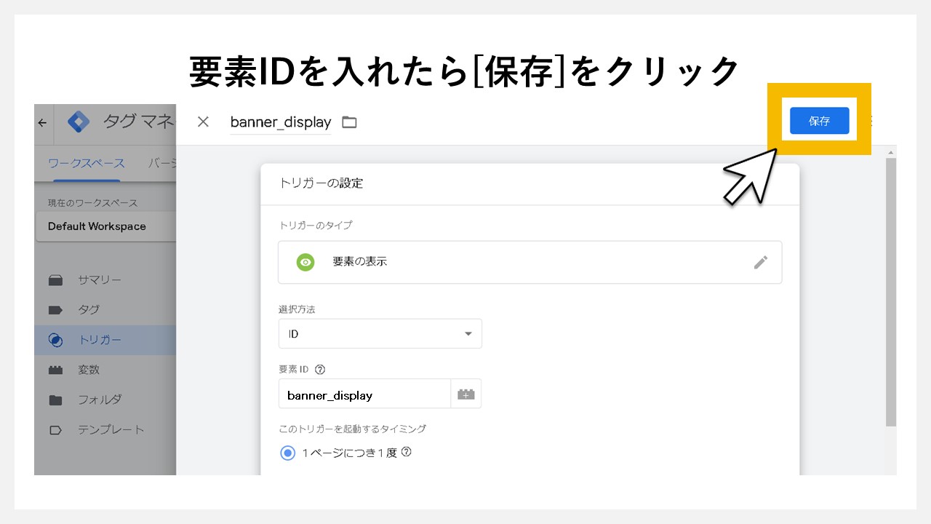The width and height of the screenshot is (931, 524).
Task: Click the Google Tag Manager logo icon
Action: pos(80,122)
